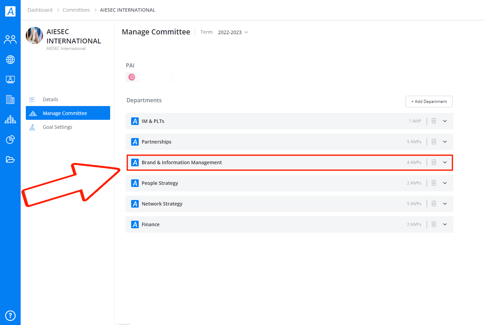The height and width of the screenshot is (325, 484).
Task: Open the hierarchy committees icon in sidebar
Action: pos(10,119)
